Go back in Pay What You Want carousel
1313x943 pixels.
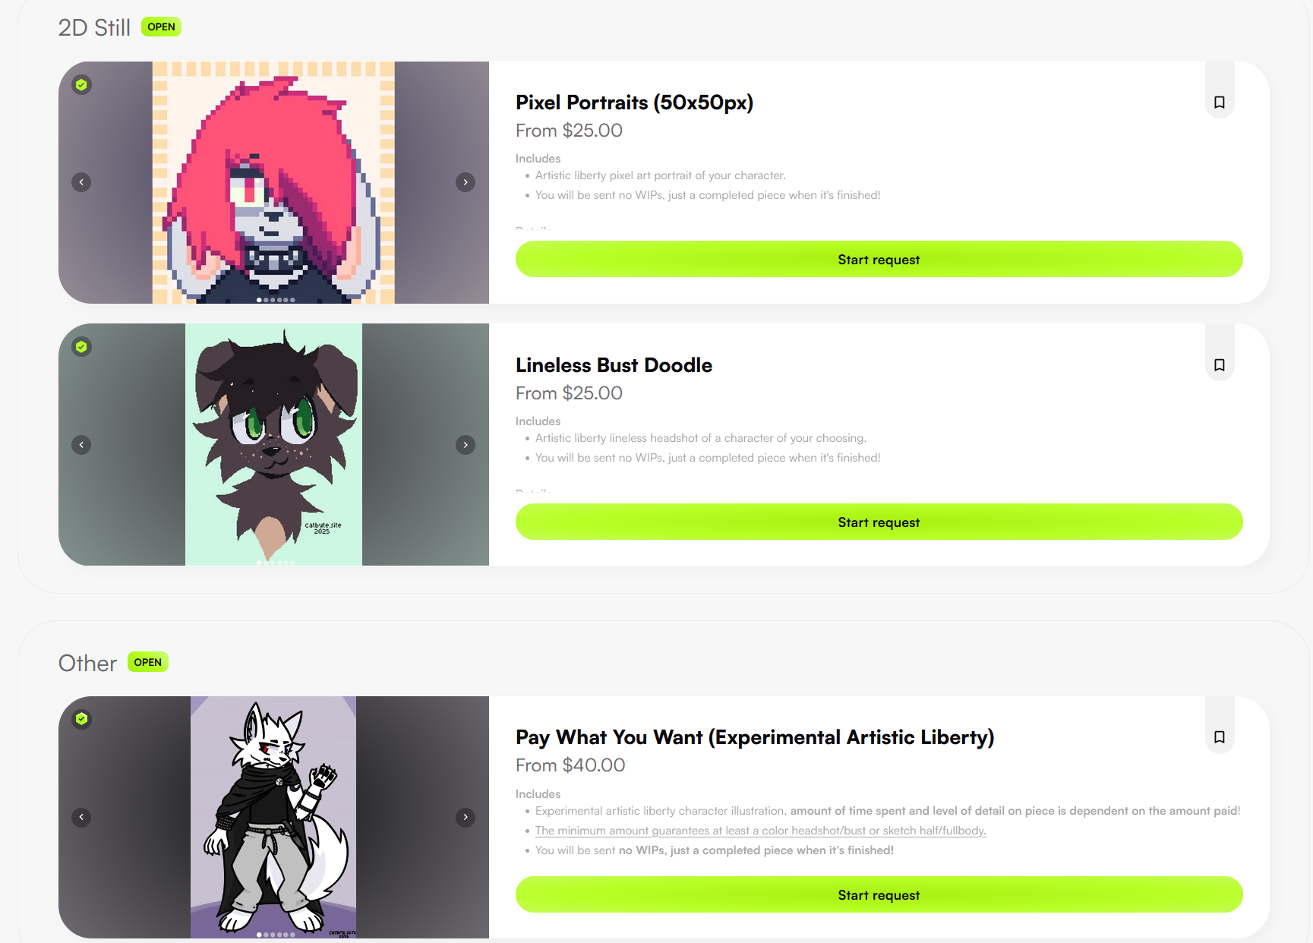coord(81,817)
